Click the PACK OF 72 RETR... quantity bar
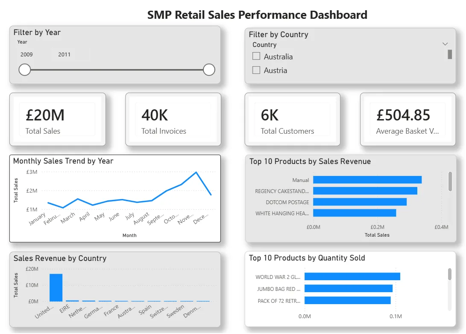The image size is (466, 334). (347, 300)
